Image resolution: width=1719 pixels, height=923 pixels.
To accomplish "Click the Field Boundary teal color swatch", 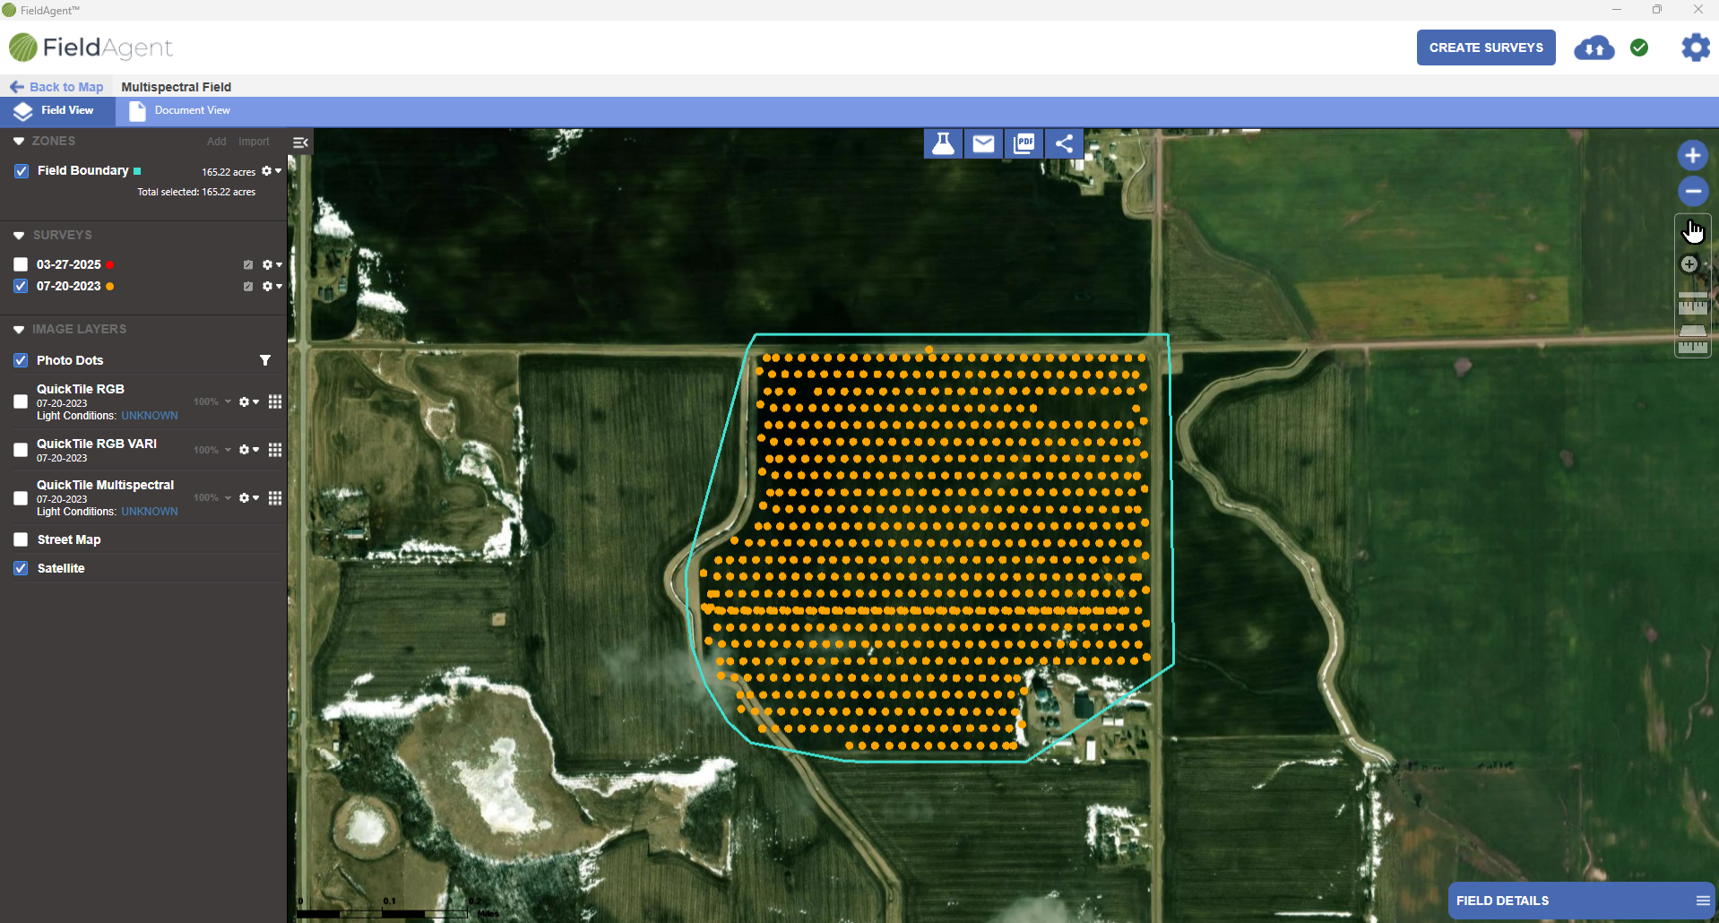I will [137, 171].
